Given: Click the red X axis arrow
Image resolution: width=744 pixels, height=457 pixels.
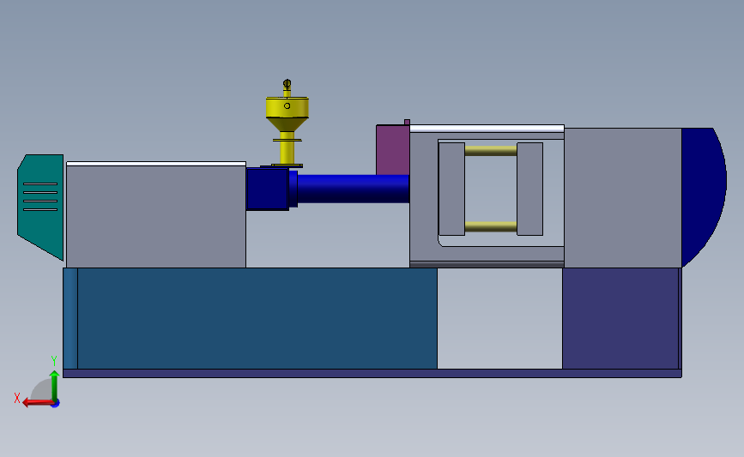Looking at the screenshot, I should 38,403.
